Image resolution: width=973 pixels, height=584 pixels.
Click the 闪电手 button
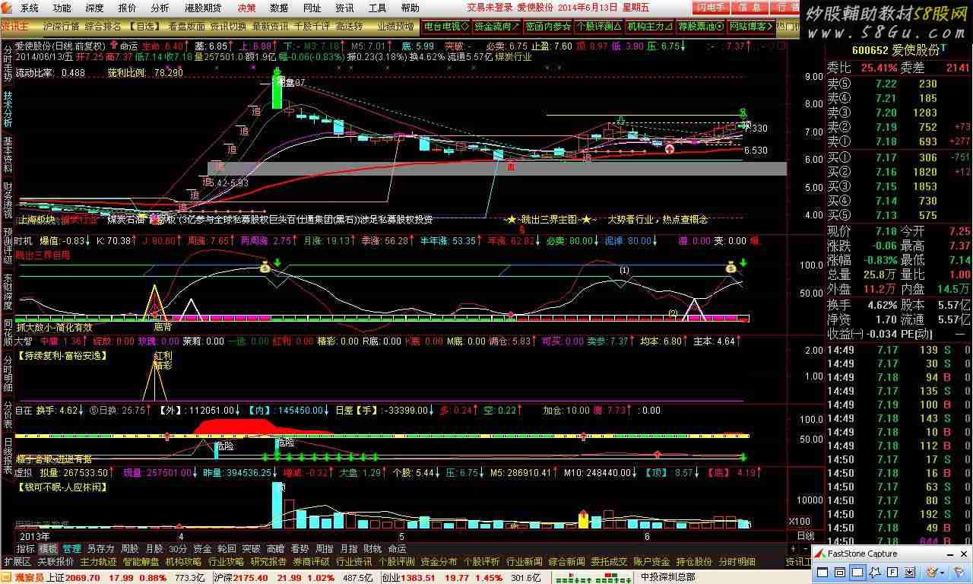[711, 8]
